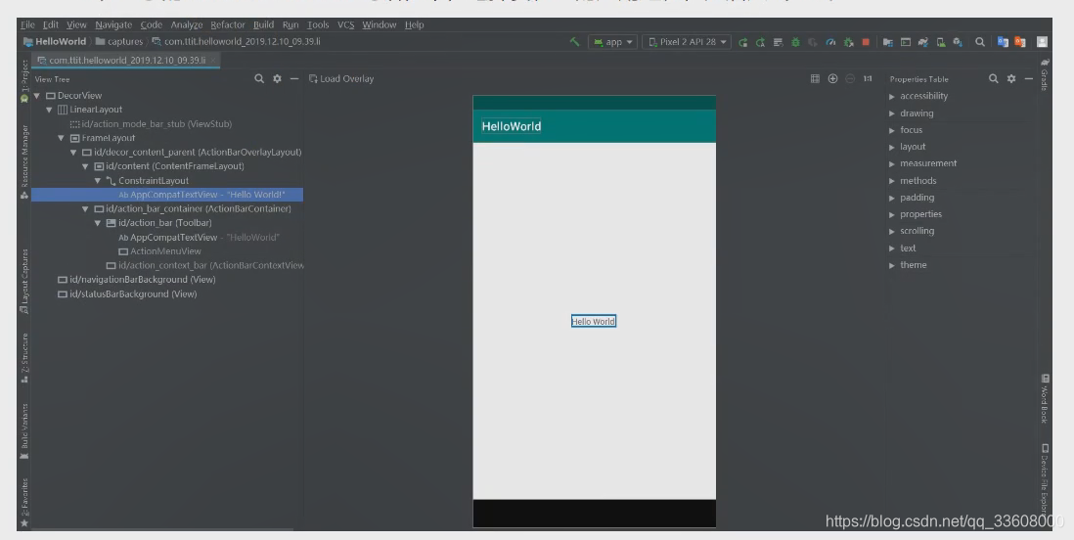Open the Build menu
Viewport: 1074px width, 540px height.
(x=263, y=24)
